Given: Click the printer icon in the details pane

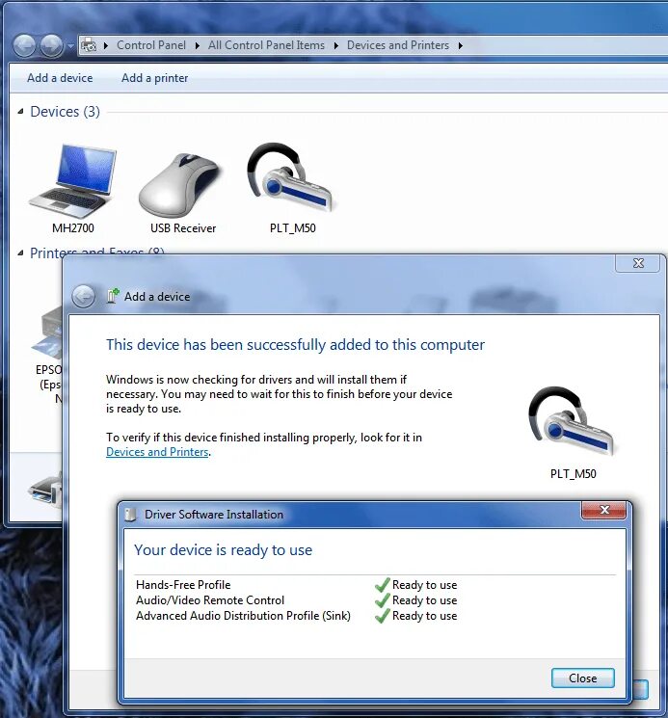Looking at the screenshot, I should click(x=45, y=492).
